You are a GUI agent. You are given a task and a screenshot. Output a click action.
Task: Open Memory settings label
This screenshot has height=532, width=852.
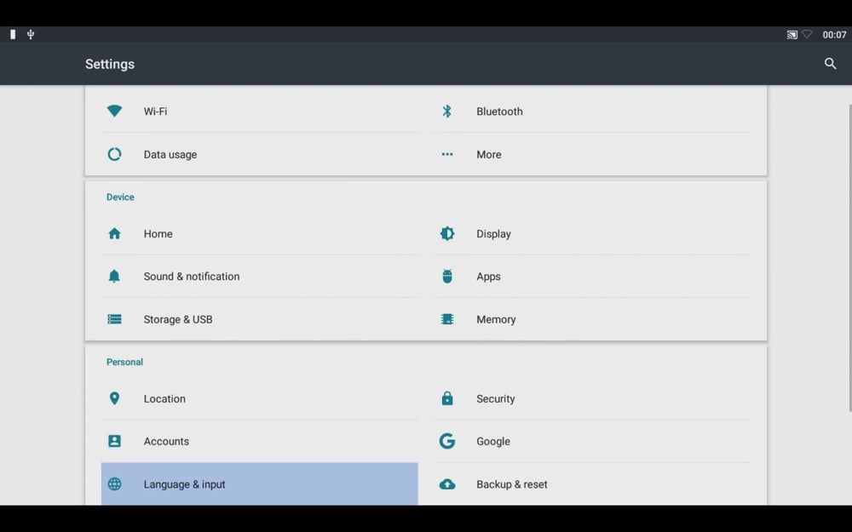(x=496, y=320)
